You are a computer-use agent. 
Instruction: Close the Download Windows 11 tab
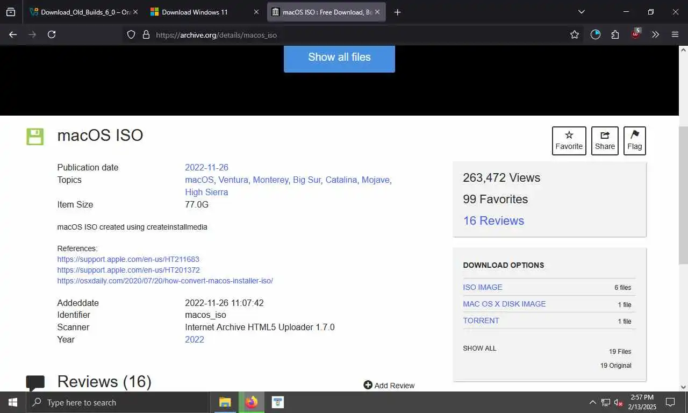tap(256, 12)
